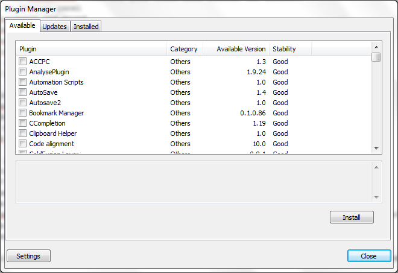Click version 1.3 of ACCPC

click(x=261, y=62)
